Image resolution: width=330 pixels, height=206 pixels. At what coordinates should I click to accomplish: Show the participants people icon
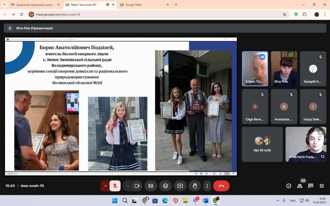(300, 186)
